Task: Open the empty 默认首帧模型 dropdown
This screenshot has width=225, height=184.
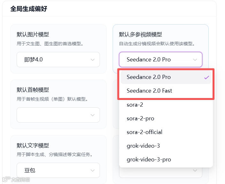Action: [58, 115]
